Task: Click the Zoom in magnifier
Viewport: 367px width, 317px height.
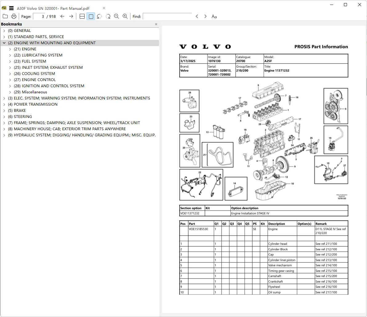Action: point(125,16)
